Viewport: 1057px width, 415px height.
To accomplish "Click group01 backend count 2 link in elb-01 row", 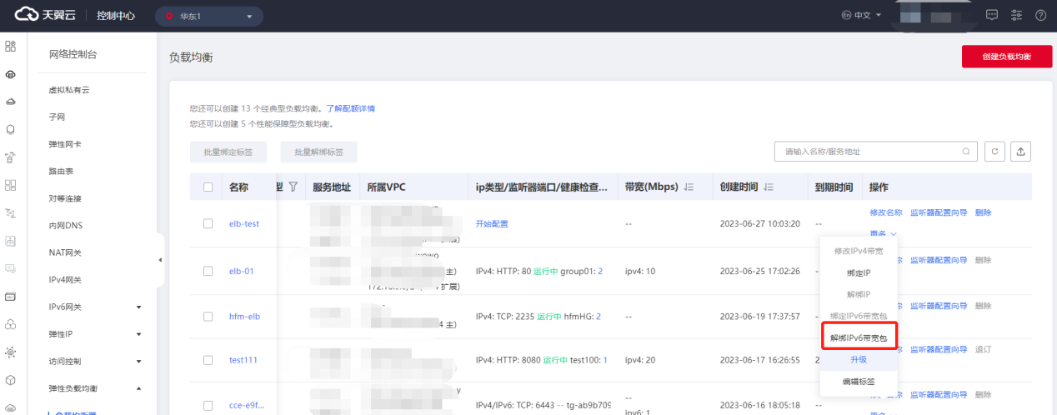I will coord(599,271).
